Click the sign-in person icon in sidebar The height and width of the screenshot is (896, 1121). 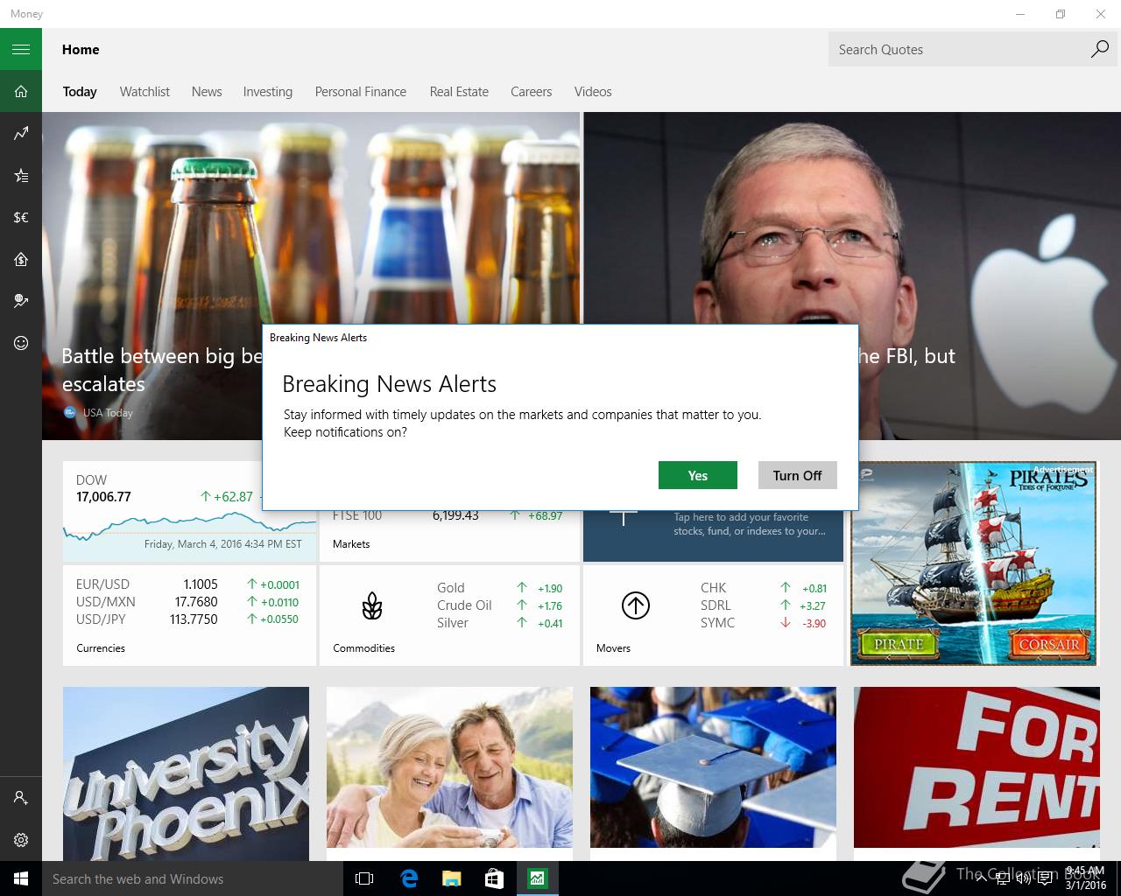tap(21, 798)
